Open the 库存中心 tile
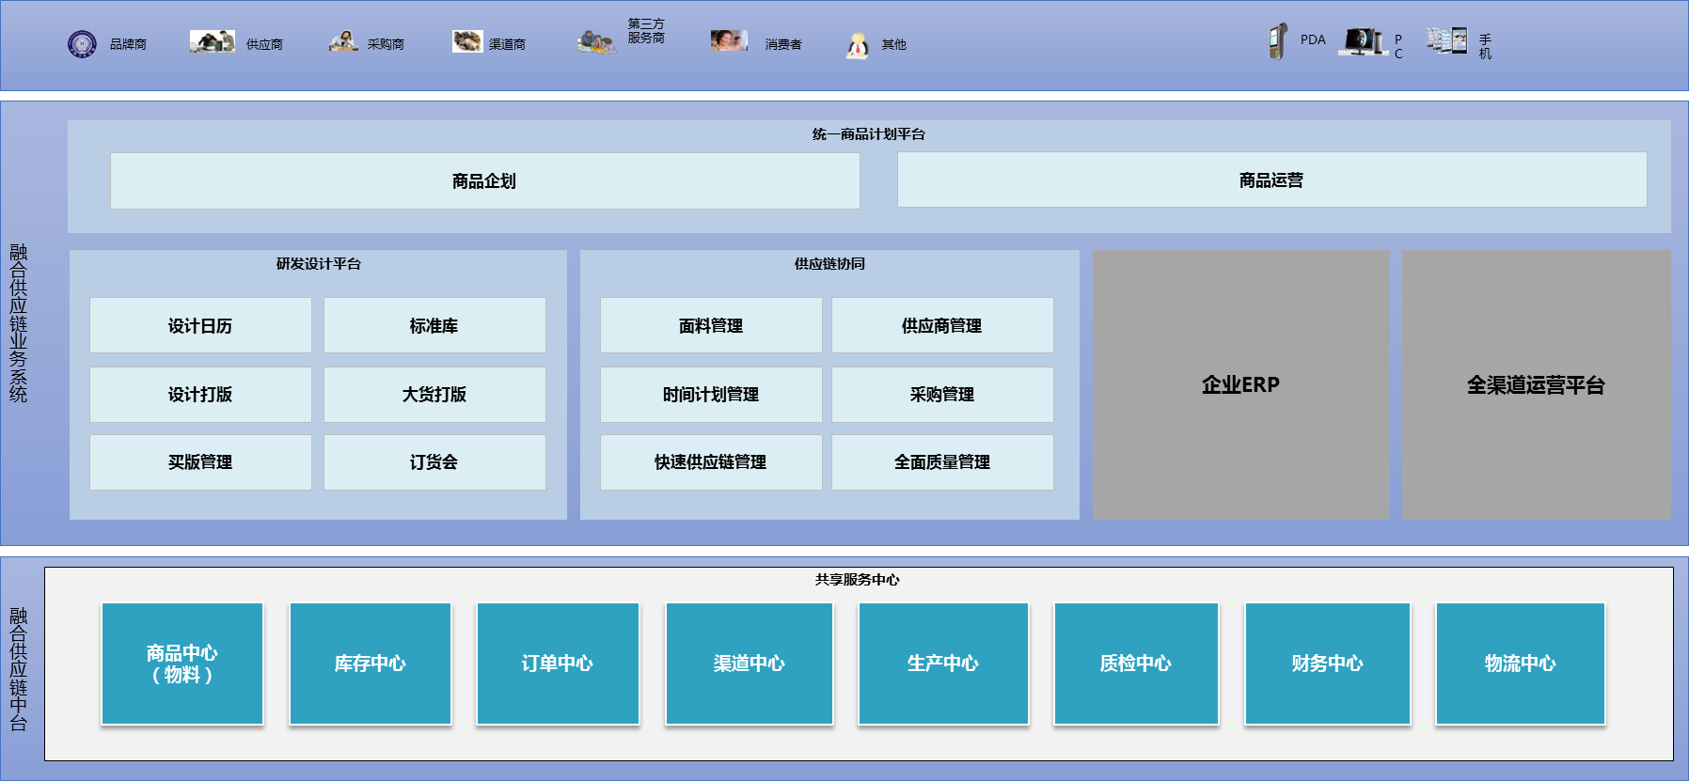This screenshot has height=781, width=1689. 370,664
